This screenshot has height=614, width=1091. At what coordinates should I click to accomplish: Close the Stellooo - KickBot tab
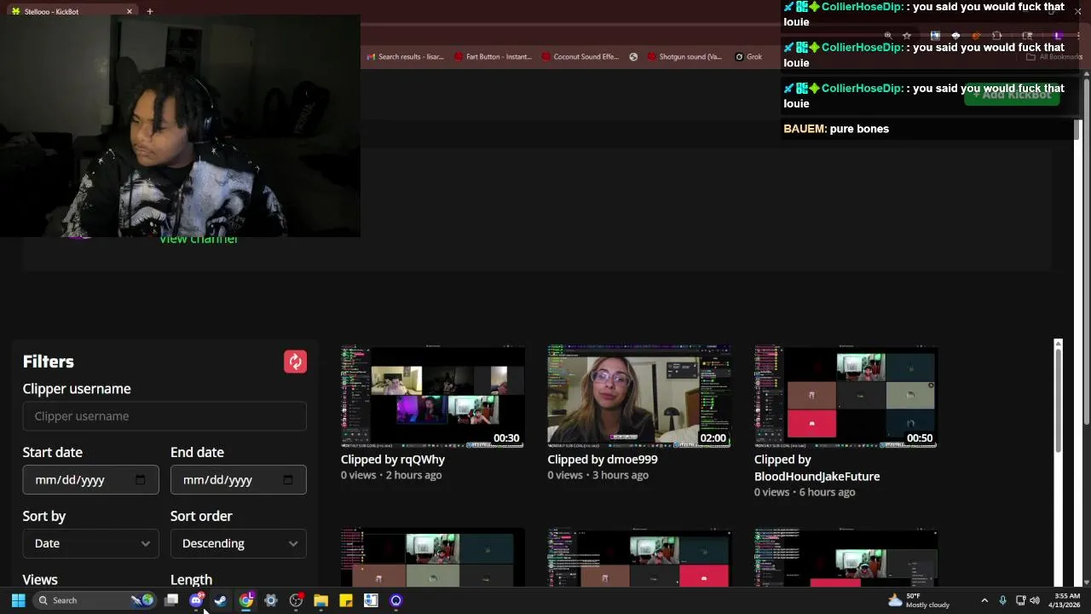pyautogui.click(x=130, y=11)
